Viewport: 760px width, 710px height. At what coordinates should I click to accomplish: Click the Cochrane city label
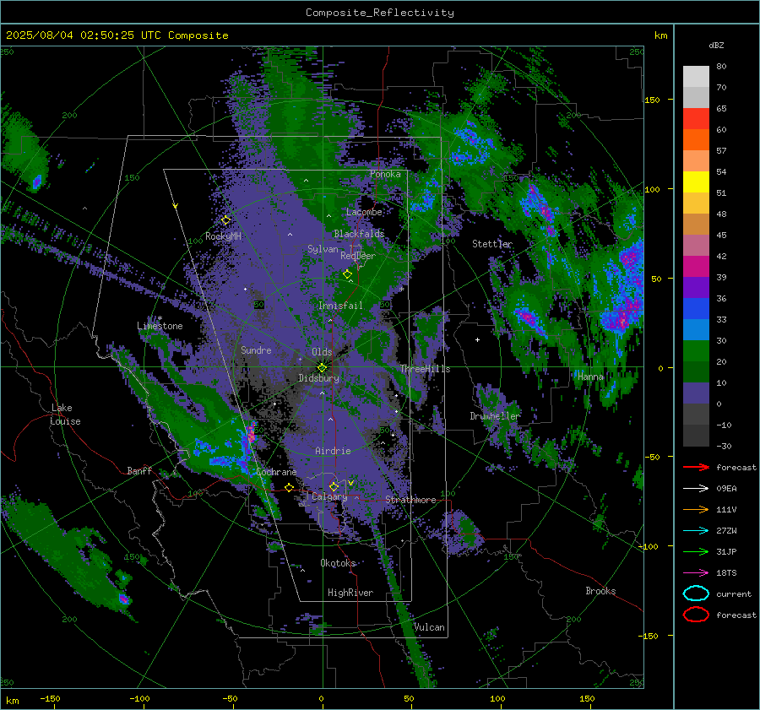[276, 472]
